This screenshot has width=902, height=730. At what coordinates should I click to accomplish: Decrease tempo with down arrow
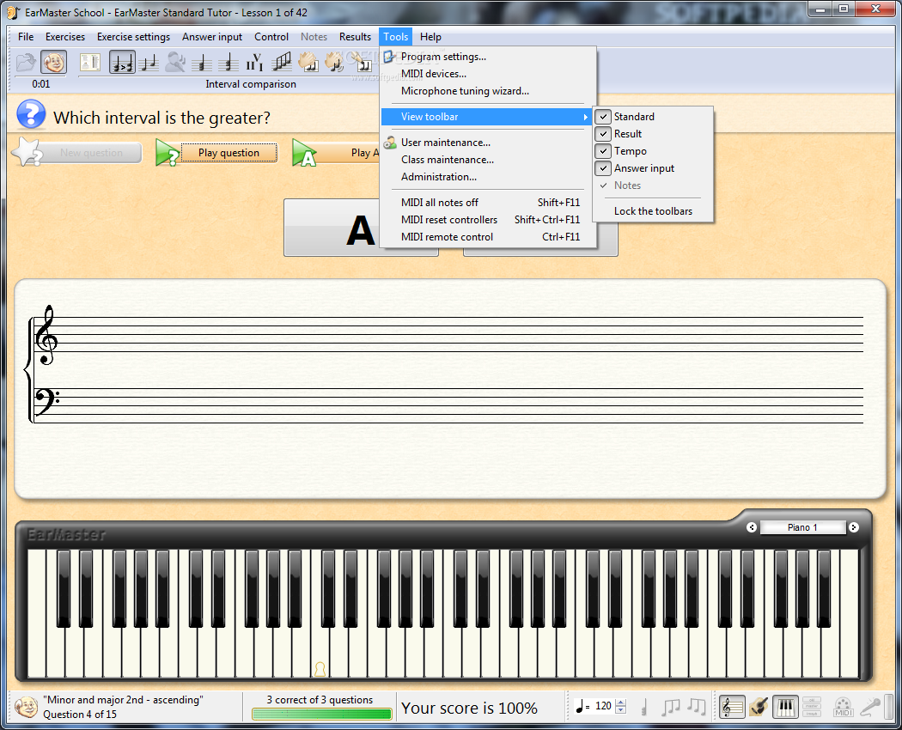point(621,710)
